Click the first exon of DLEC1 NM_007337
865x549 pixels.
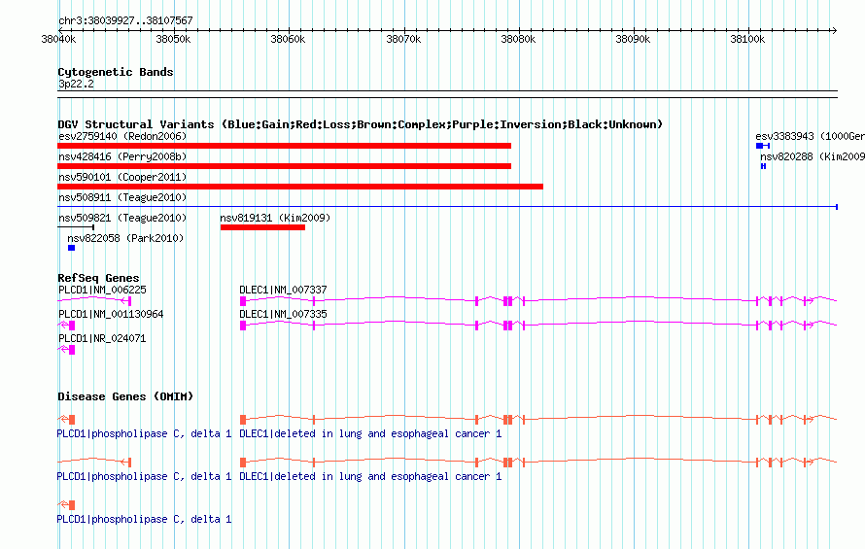pyautogui.click(x=243, y=300)
